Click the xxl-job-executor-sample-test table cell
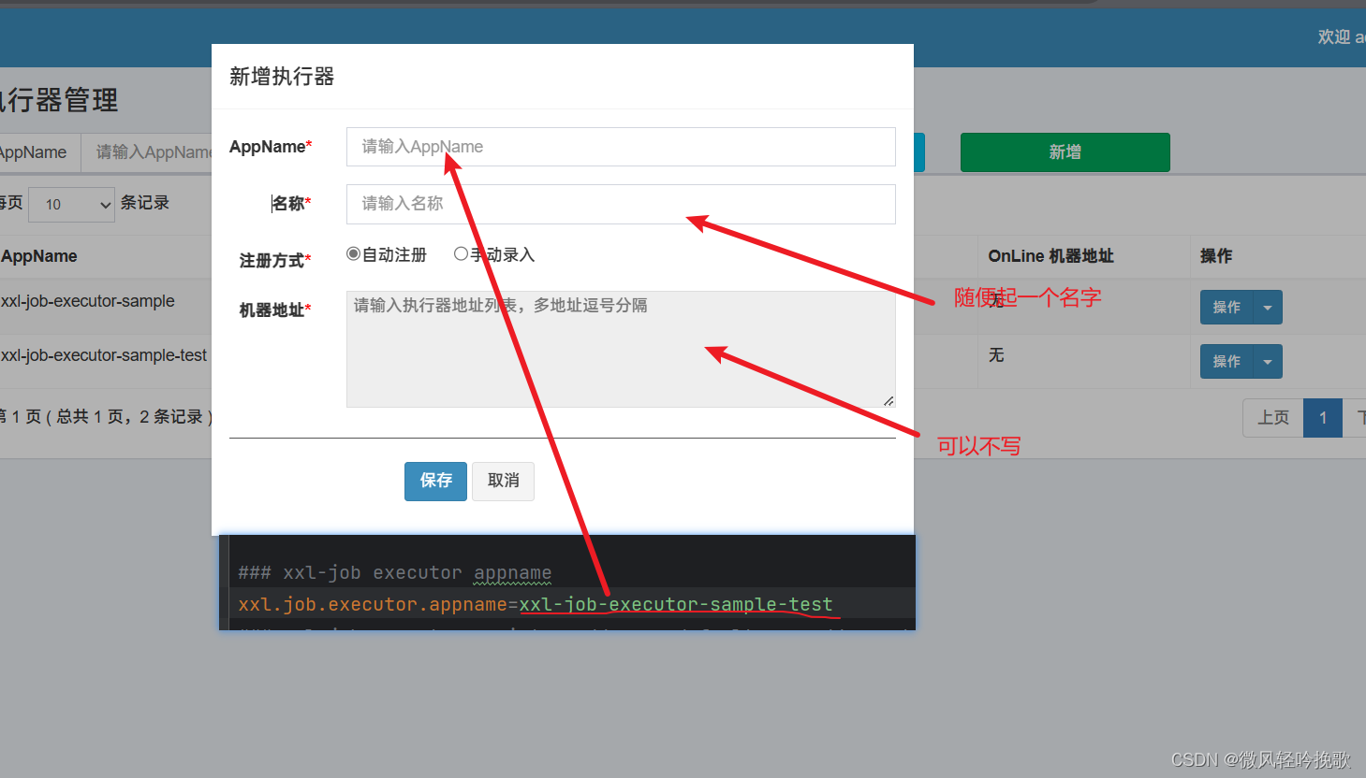This screenshot has height=778, width=1366. pyautogui.click(x=104, y=355)
